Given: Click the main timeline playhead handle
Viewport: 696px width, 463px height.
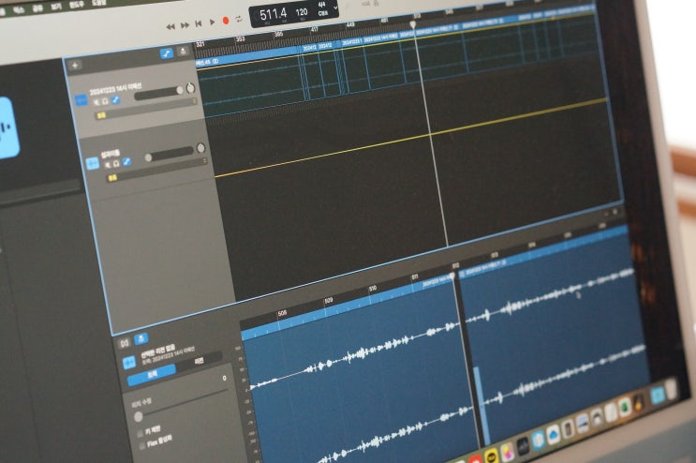Looking at the screenshot, I should 413,24.
